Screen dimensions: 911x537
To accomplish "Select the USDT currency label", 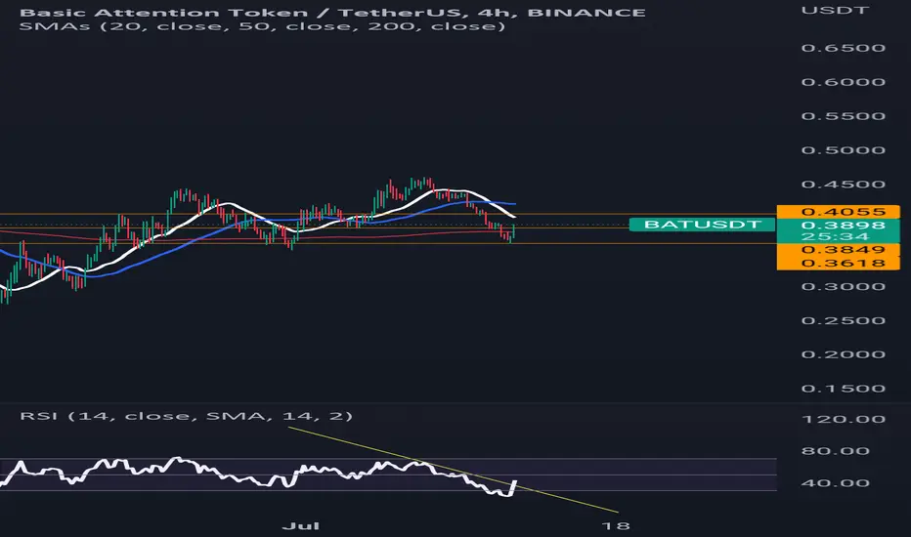I will click(835, 10).
